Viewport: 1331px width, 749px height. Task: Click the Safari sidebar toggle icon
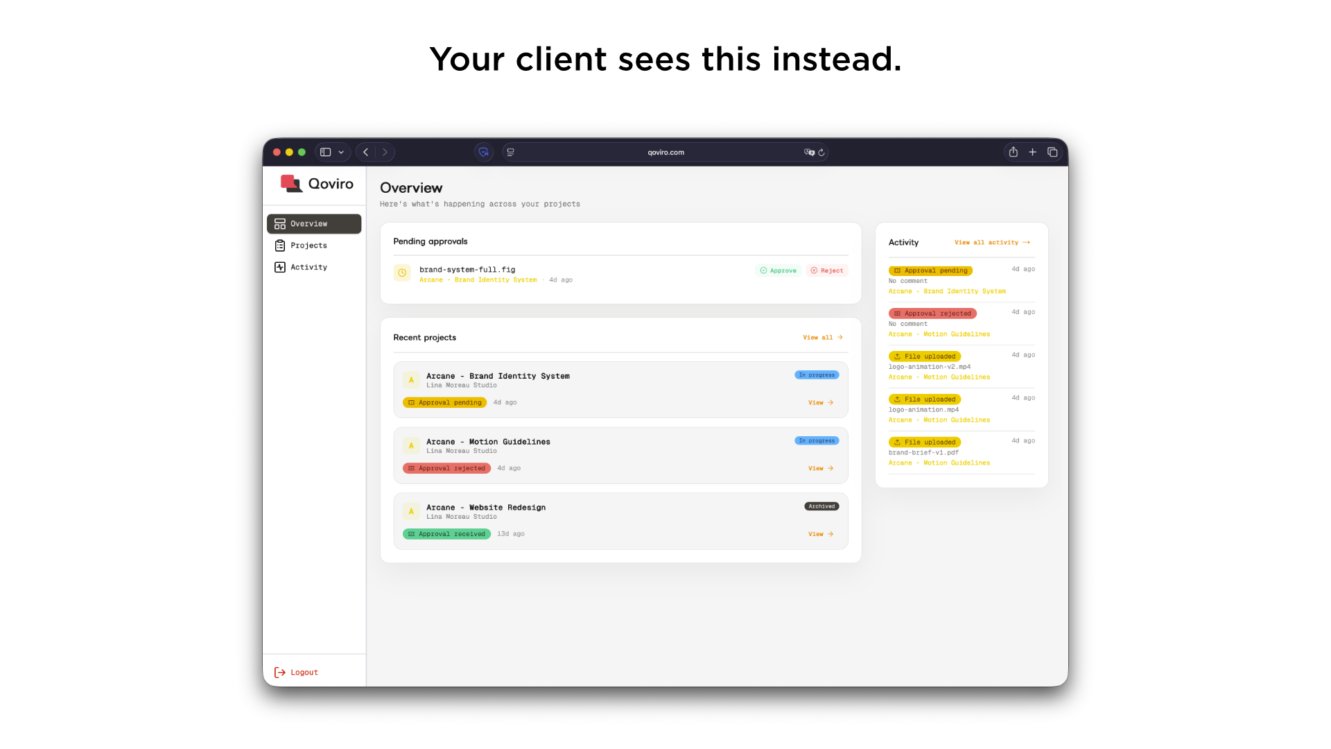click(325, 152)
